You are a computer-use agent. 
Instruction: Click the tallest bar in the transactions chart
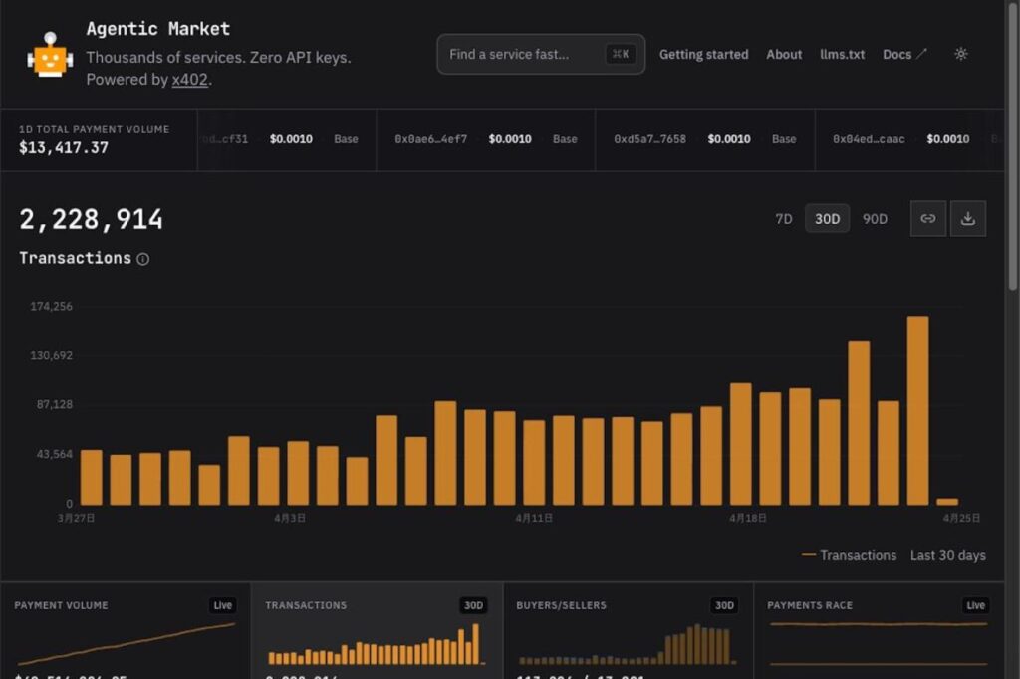tap(917, 410)
